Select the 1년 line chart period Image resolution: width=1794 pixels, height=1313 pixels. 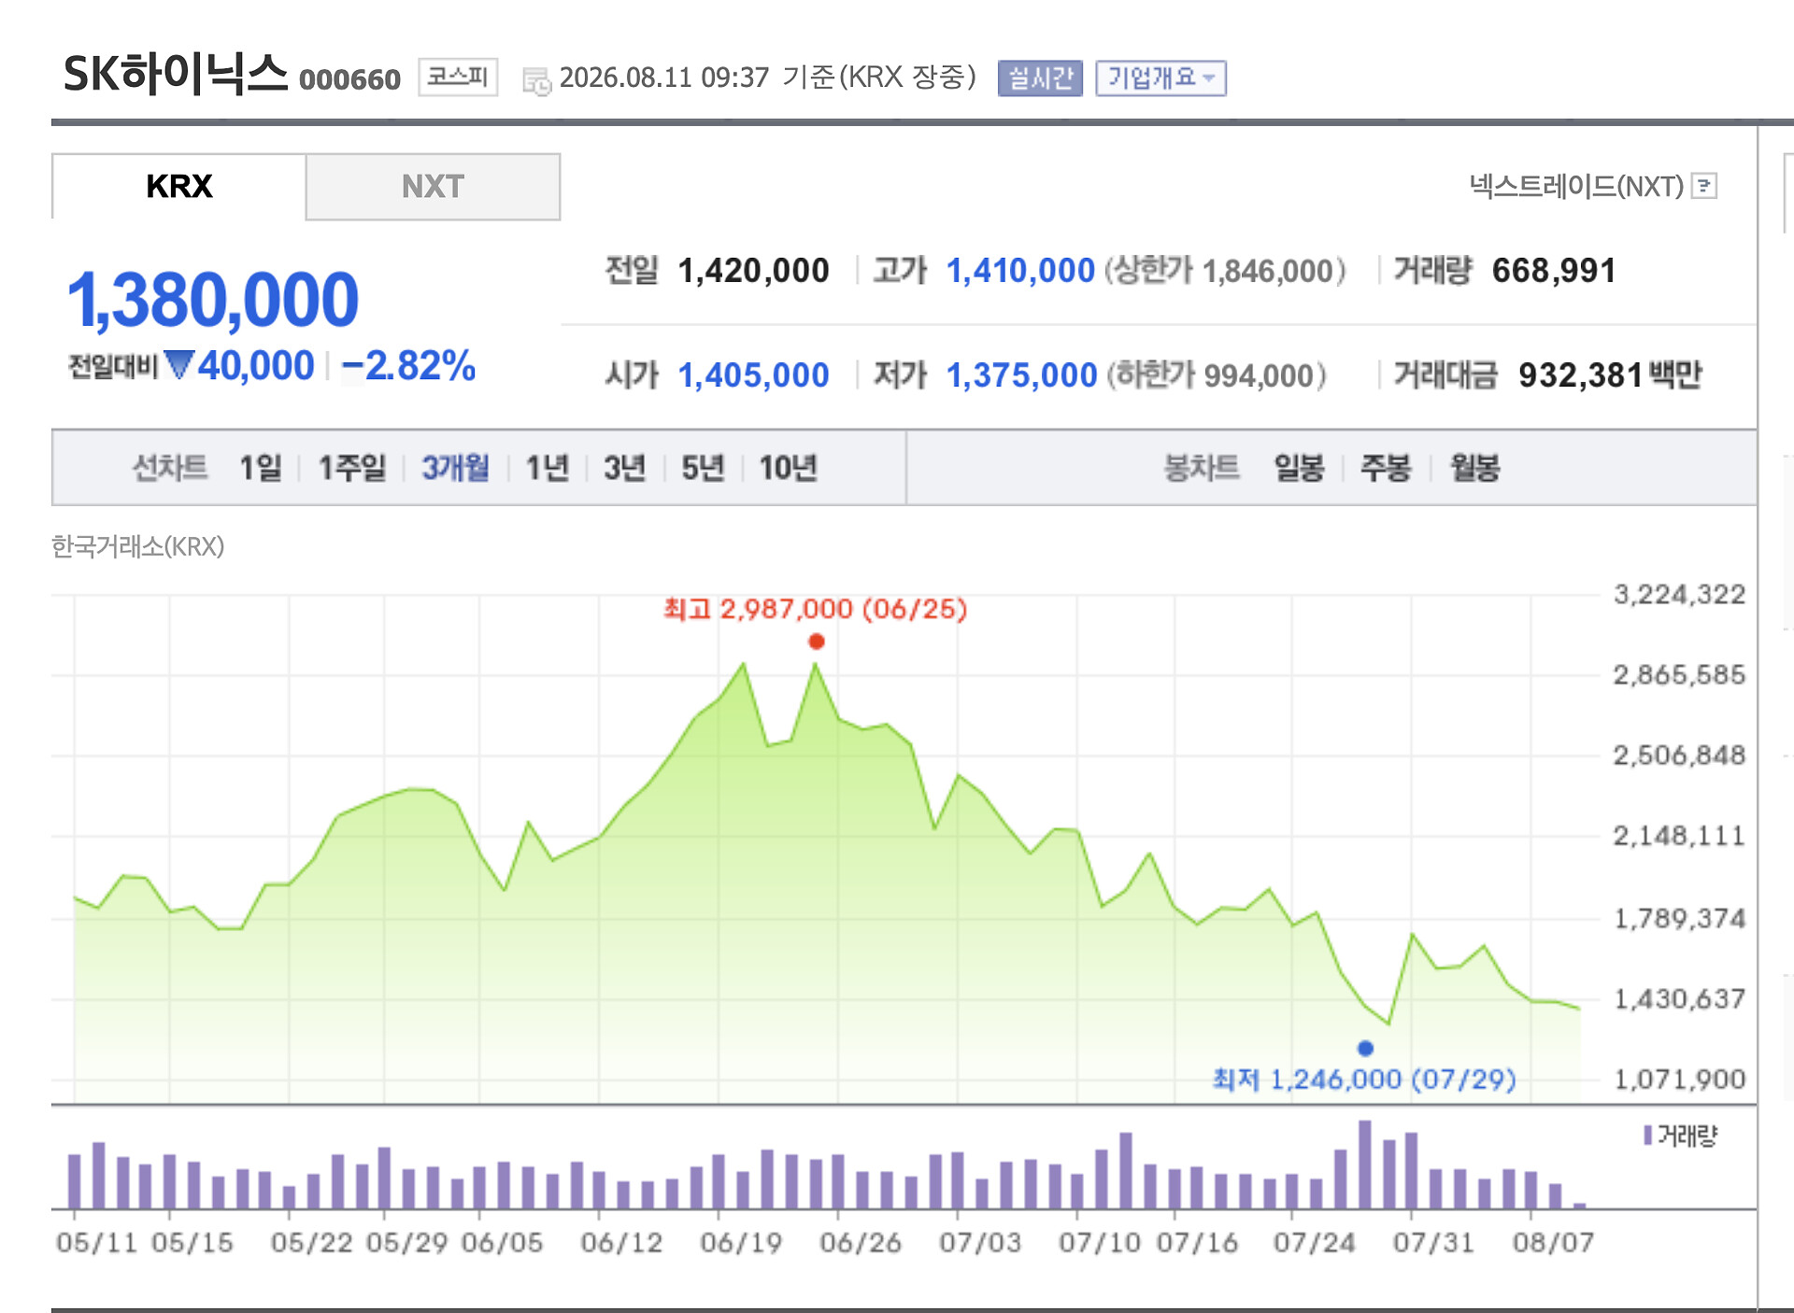click(548, 467)
